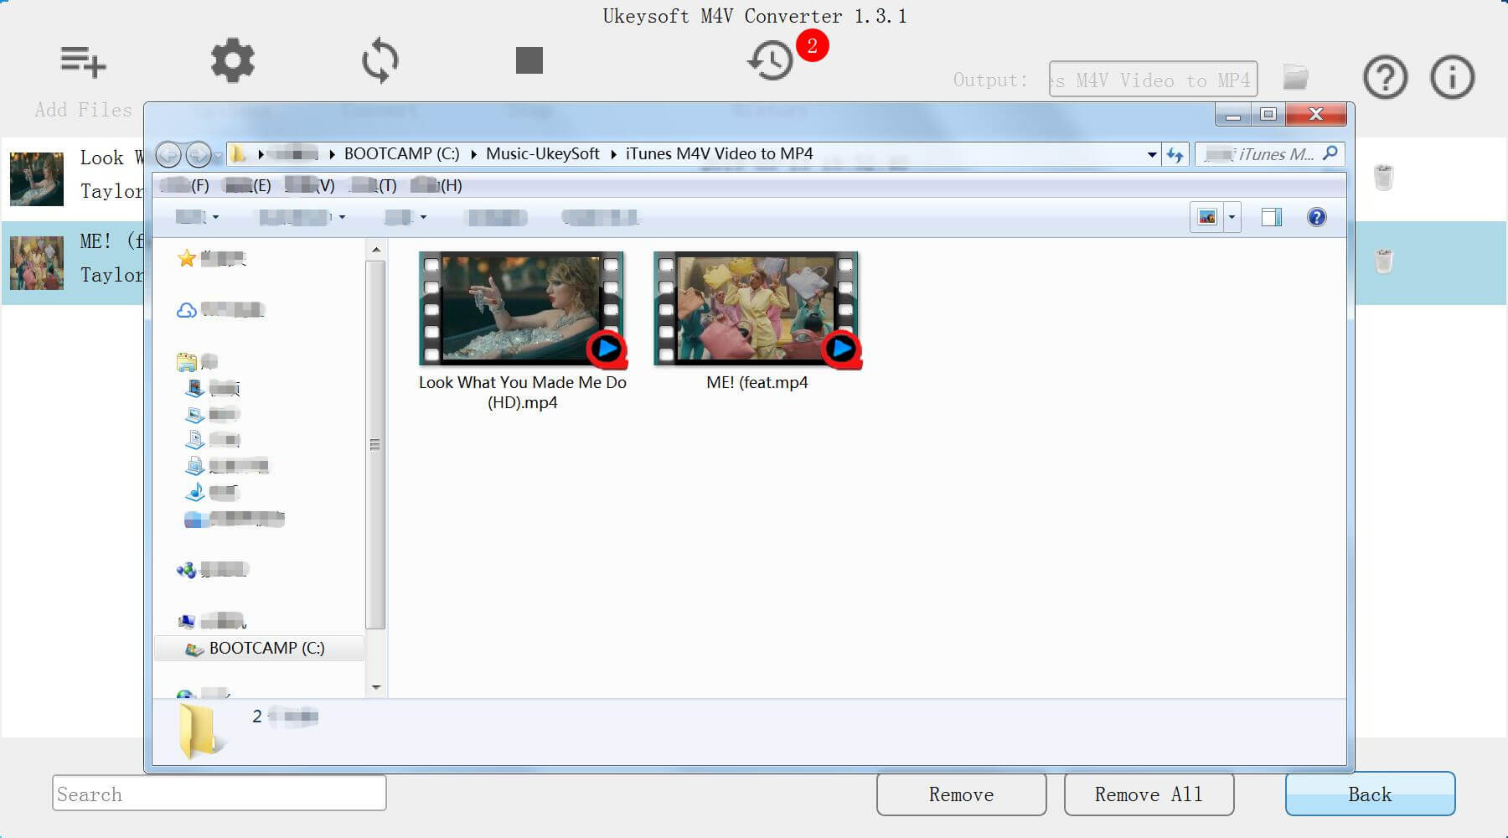Delete the ME! row via its trash icon

click(1383, 261)
